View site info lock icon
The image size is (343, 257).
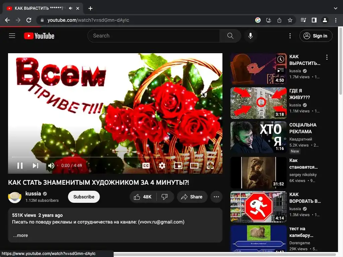click(42, 20)
